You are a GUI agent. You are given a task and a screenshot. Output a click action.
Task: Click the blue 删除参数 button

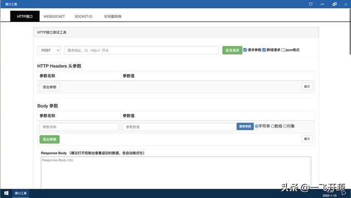click(245, 126)
